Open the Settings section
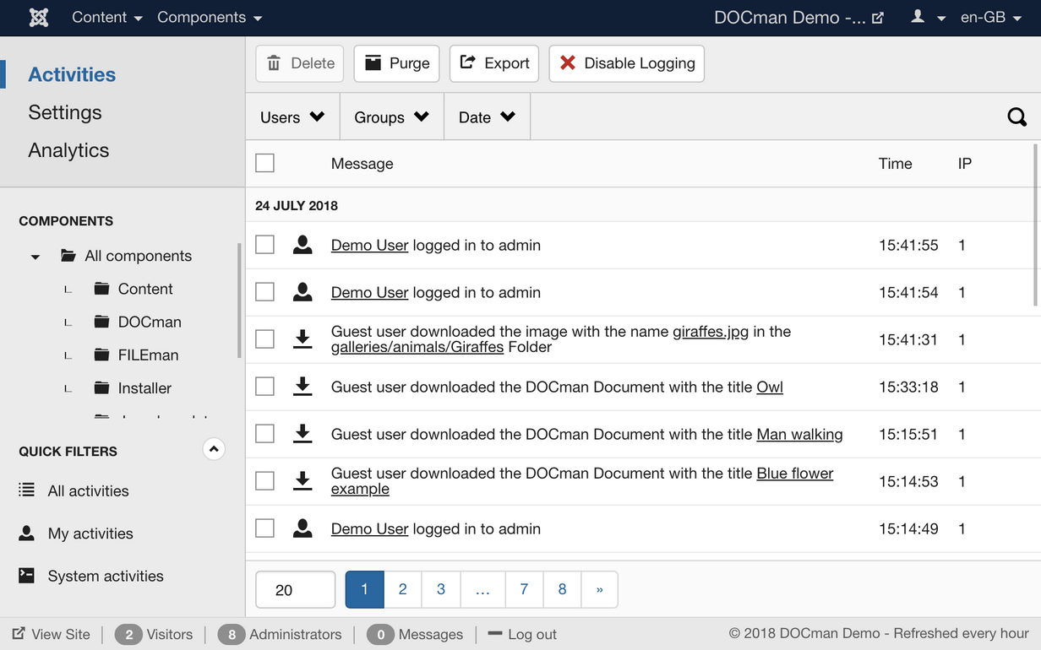Viewport: 1041px width, 650px height. [65, 112]
